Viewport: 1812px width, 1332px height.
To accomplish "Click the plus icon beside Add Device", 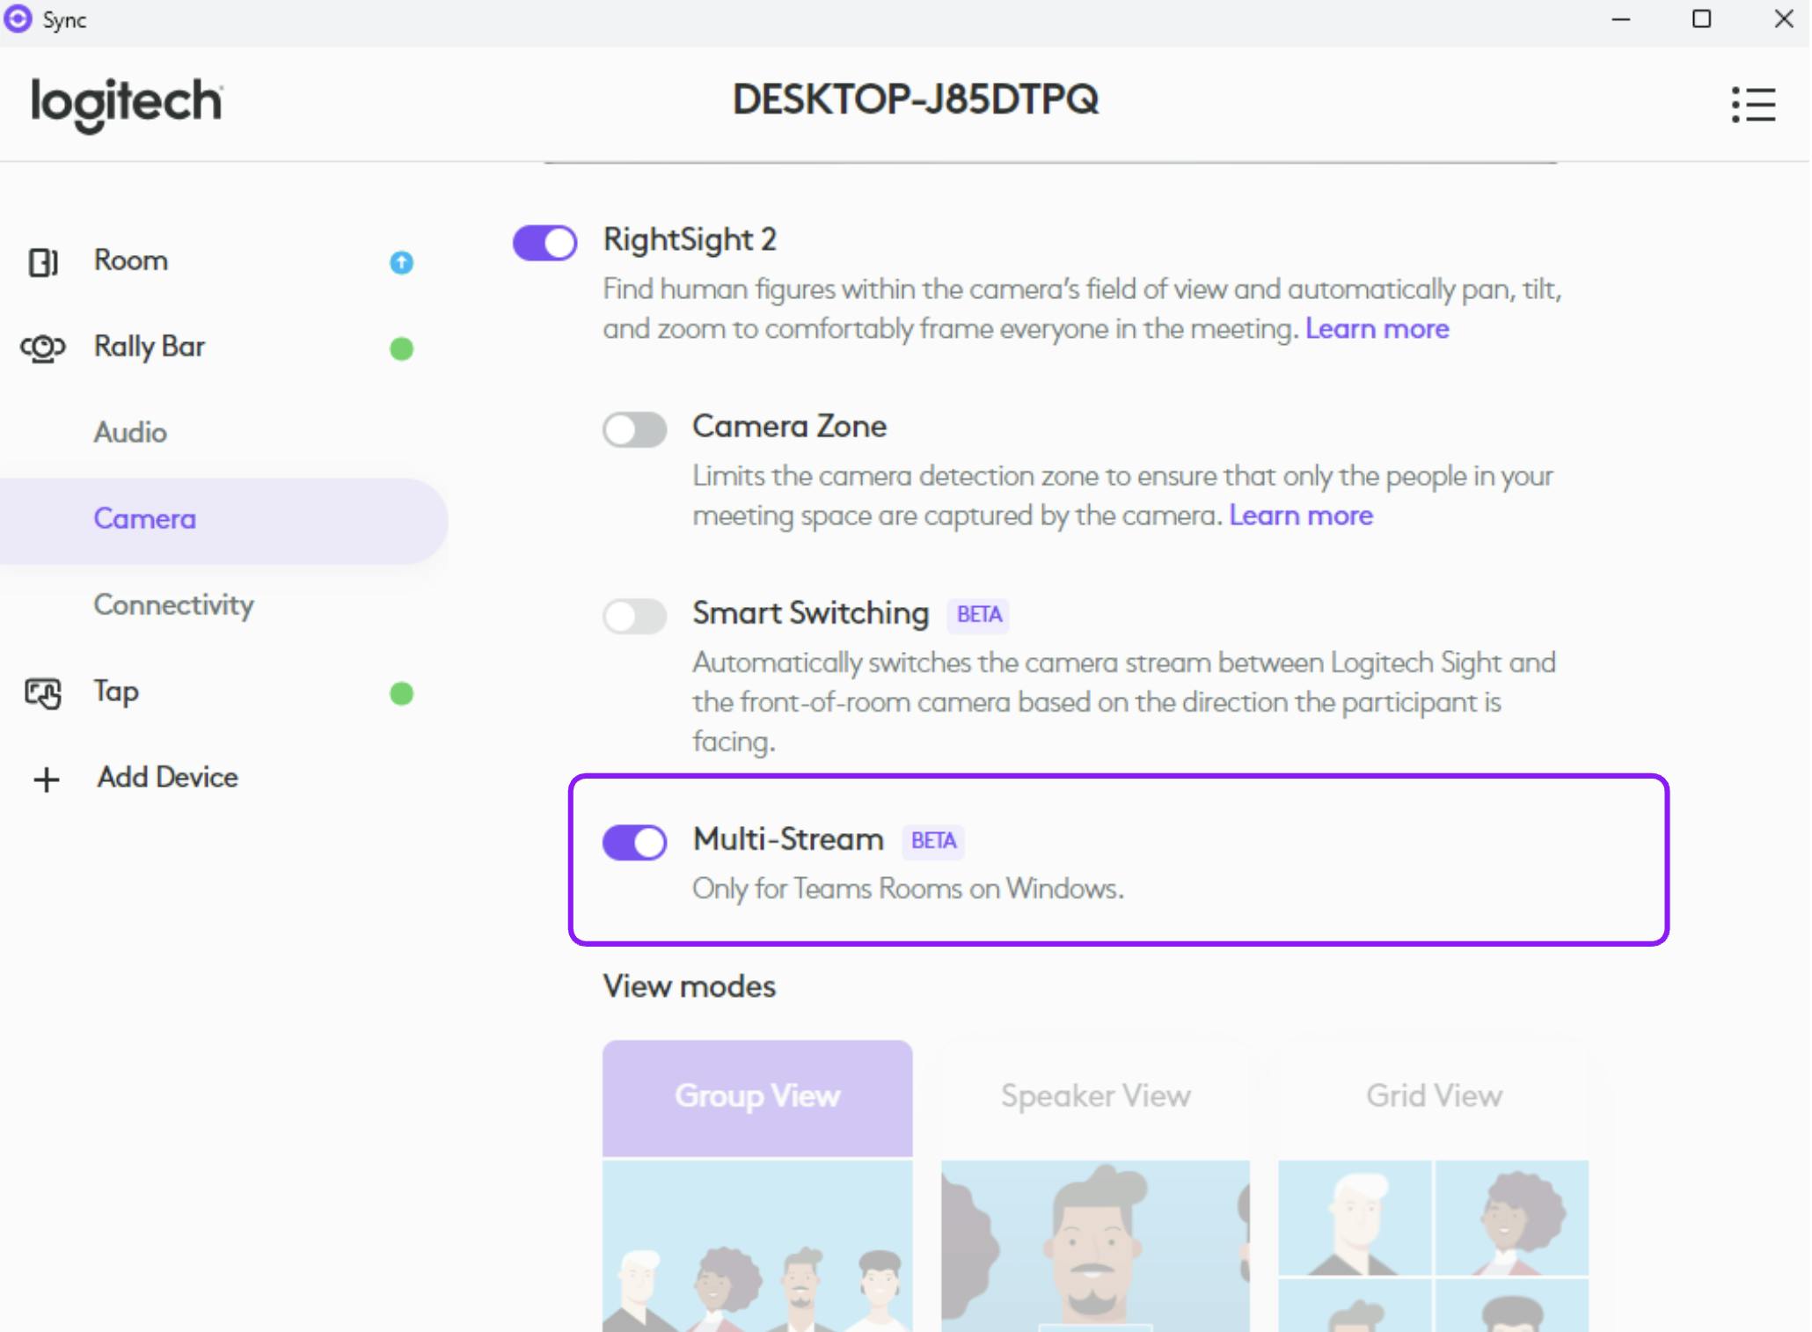I will coord(46,779).
